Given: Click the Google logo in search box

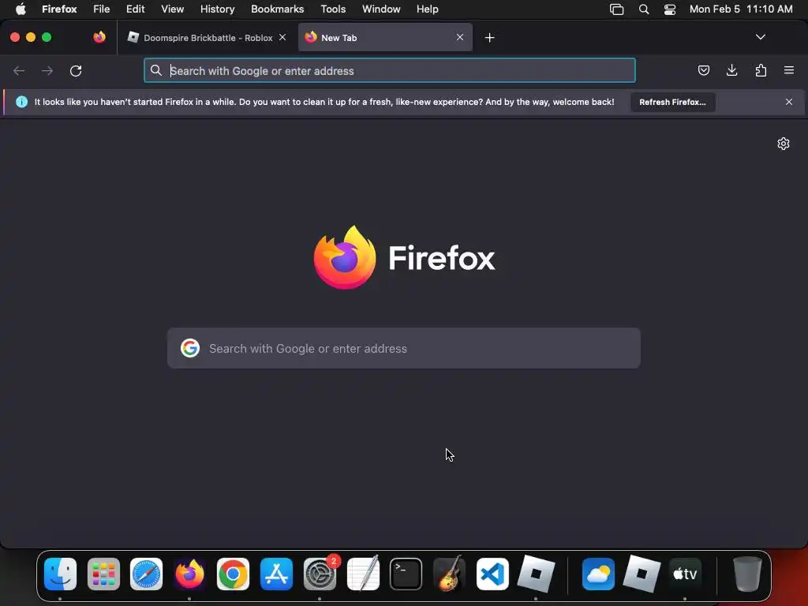Looking at the screenshot, I should pos(190,348).
